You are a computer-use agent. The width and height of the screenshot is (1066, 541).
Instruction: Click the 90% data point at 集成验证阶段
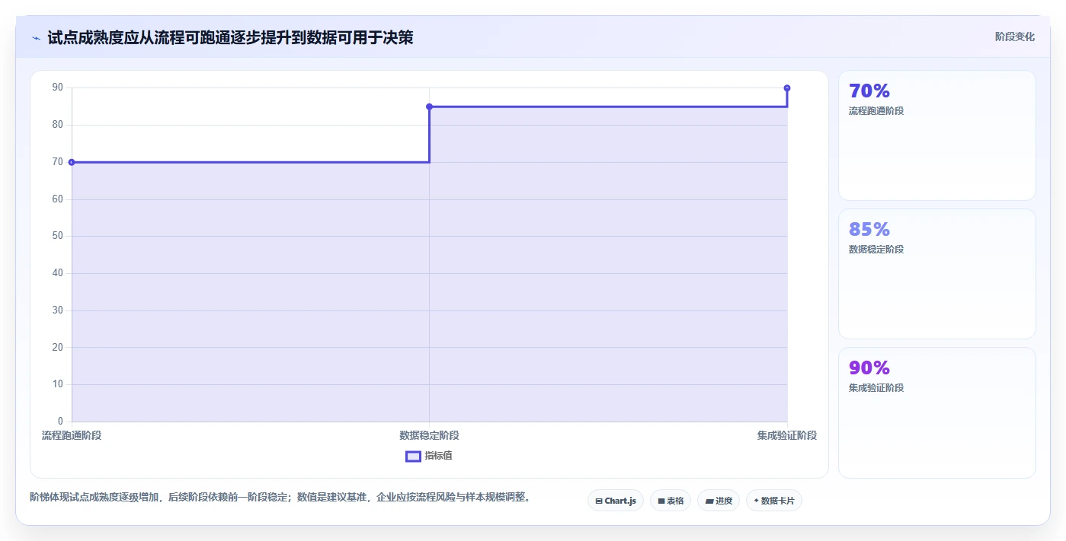(787, 88)
